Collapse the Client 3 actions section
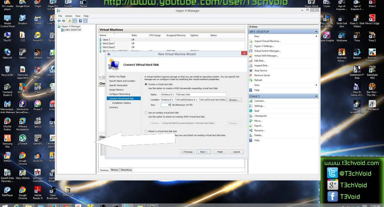The height and width of the screenshot is (207, 384). pos(316,96)
